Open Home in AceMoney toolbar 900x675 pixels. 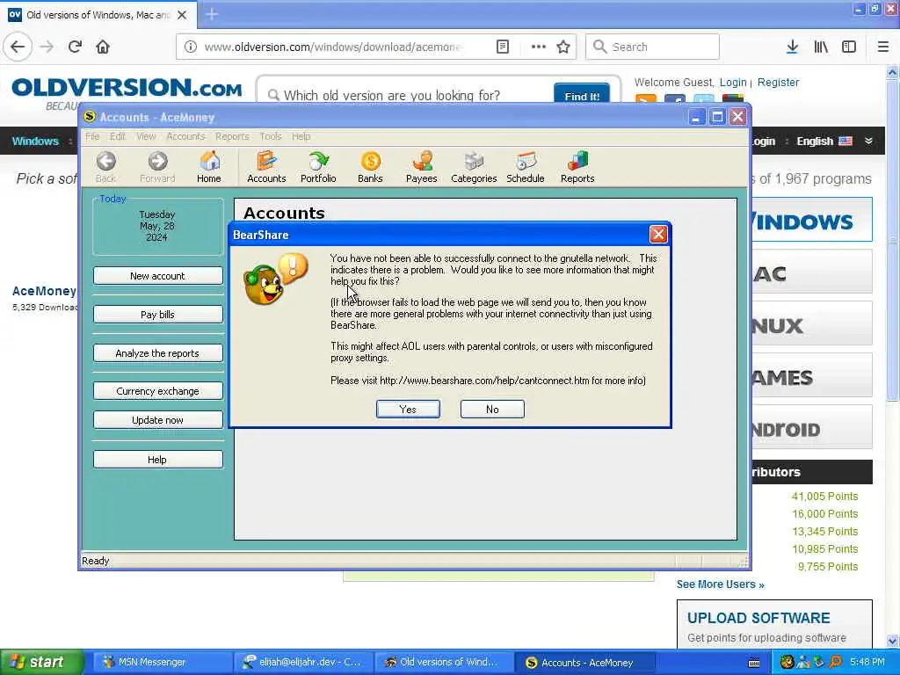coord(209,167)
